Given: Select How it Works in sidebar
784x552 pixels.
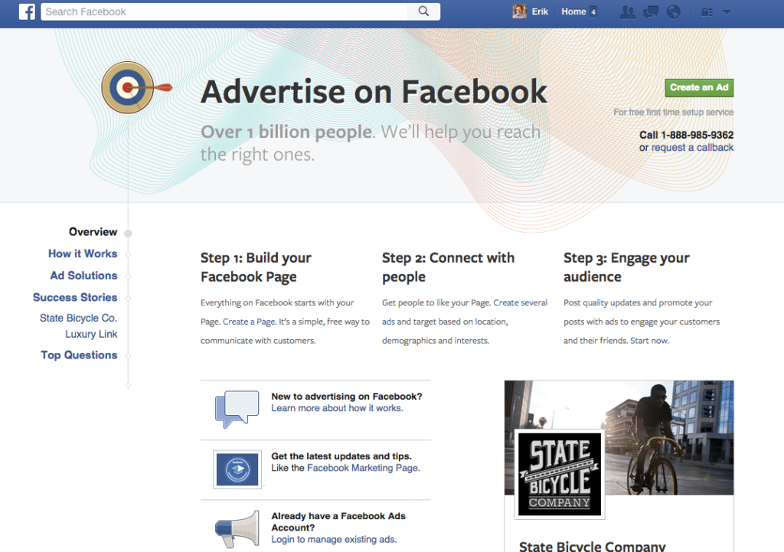Looking at the screenshot, I should coord(83,254).
